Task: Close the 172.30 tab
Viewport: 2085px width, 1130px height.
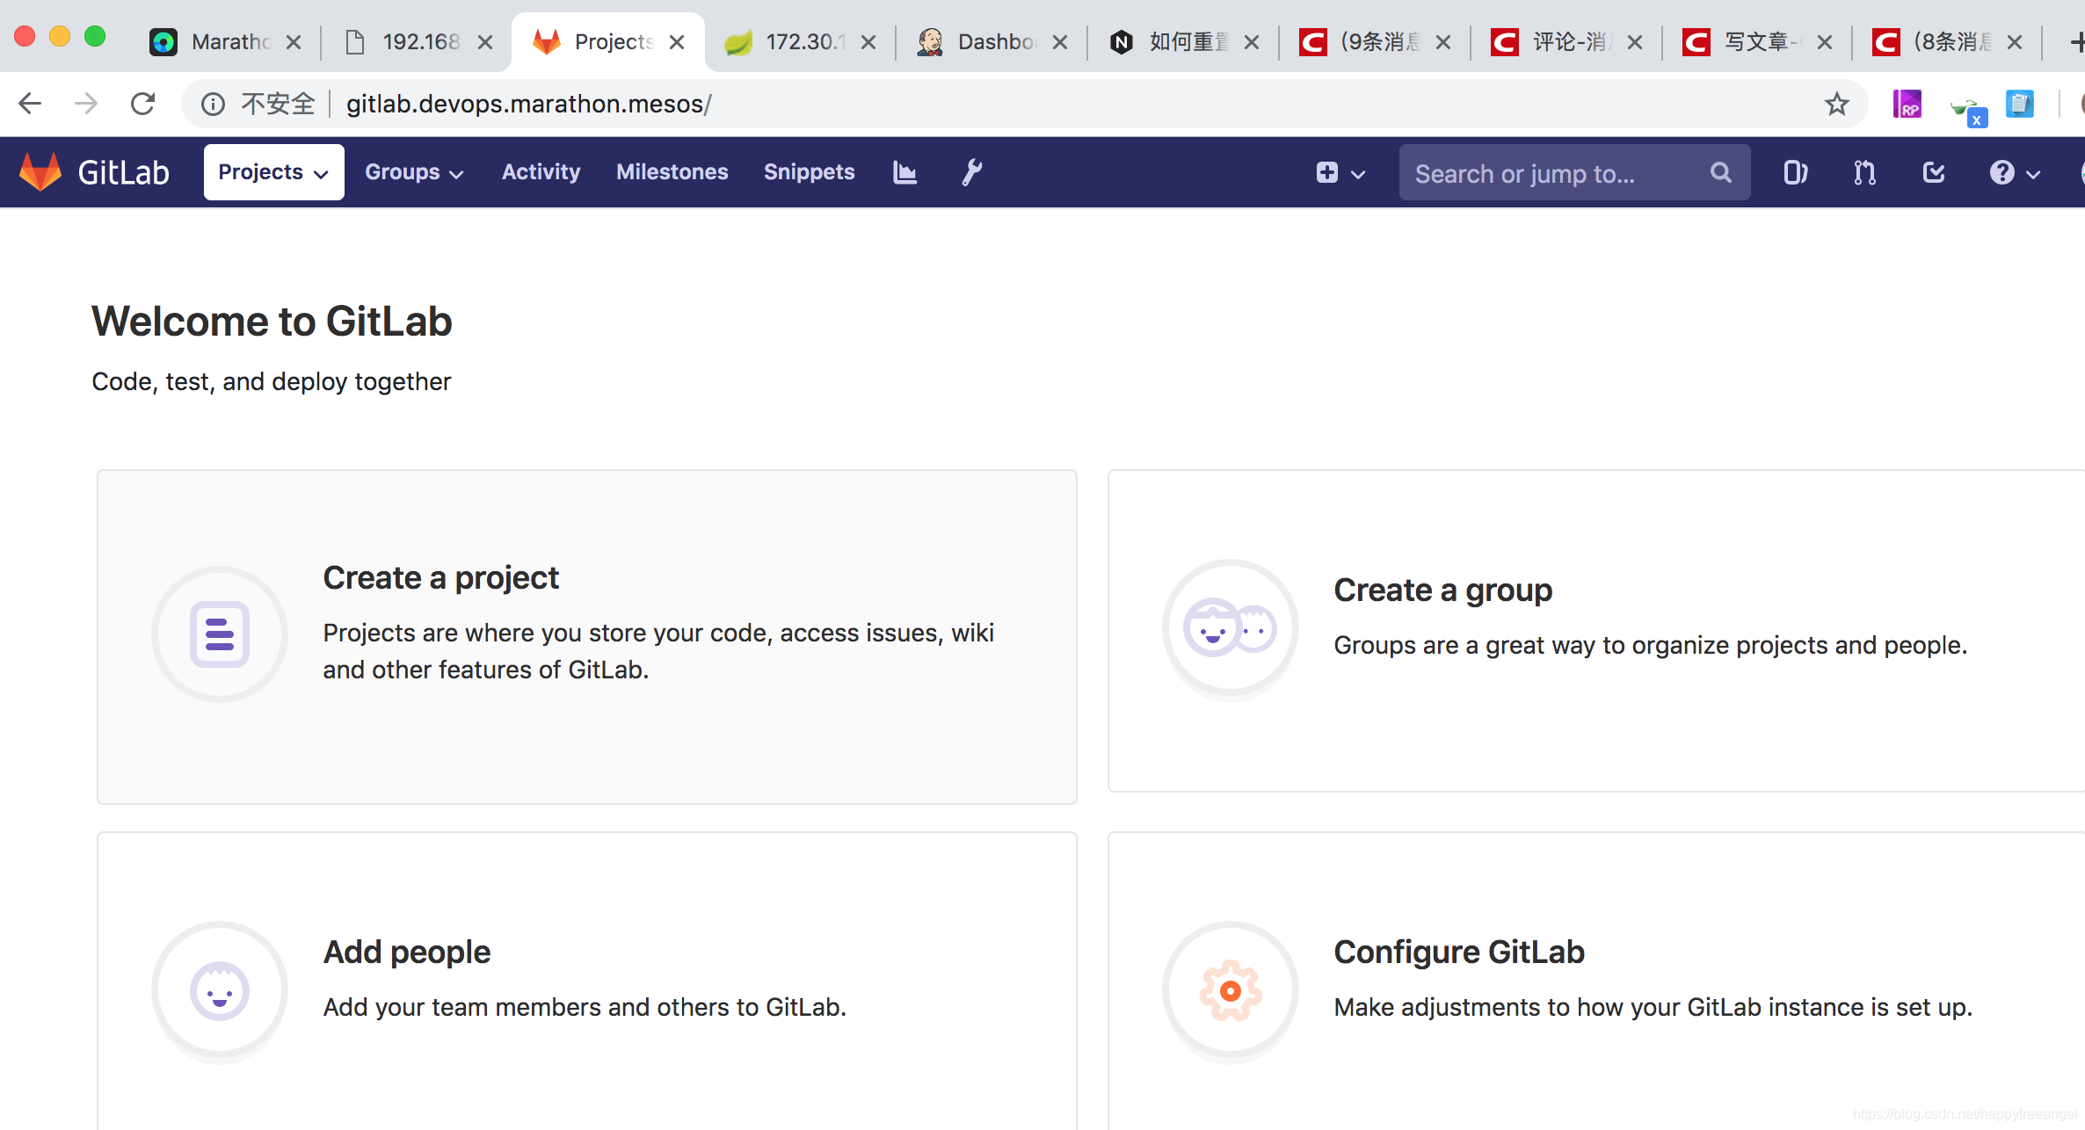Action: click(868, 41)
